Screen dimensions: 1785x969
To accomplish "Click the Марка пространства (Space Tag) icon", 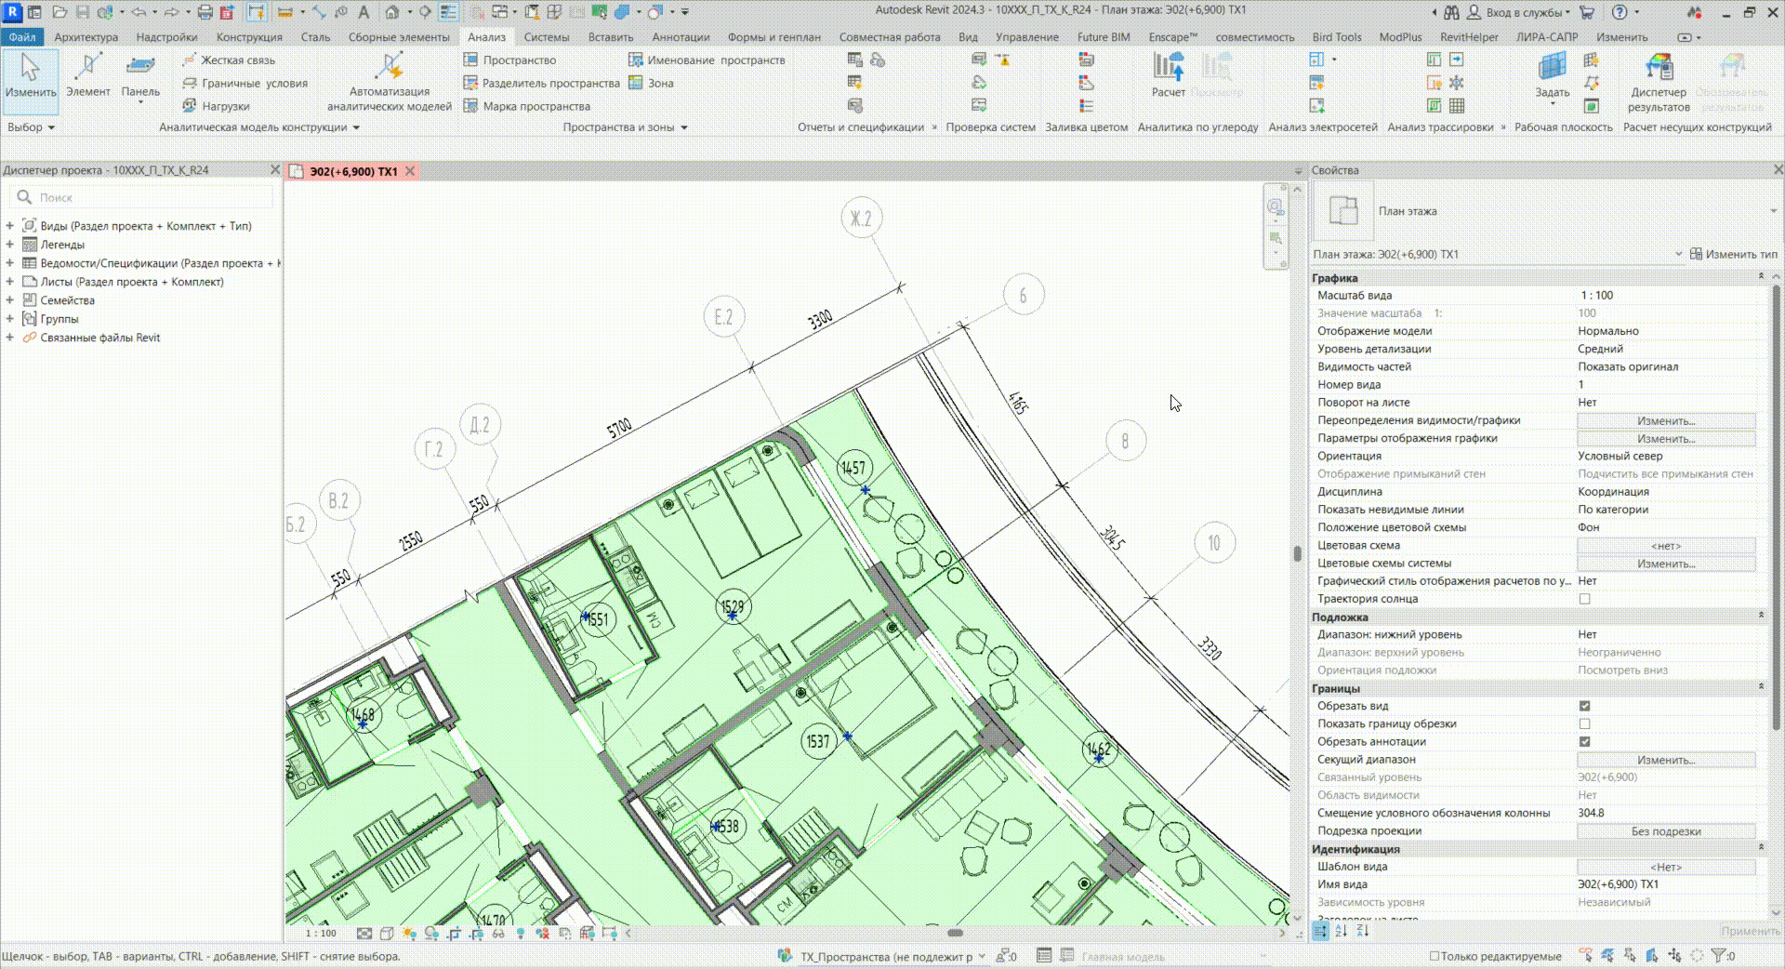I will point(470,106).
